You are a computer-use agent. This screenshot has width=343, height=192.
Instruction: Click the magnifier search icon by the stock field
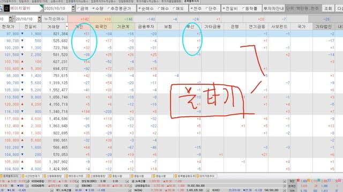click(1, 9)
